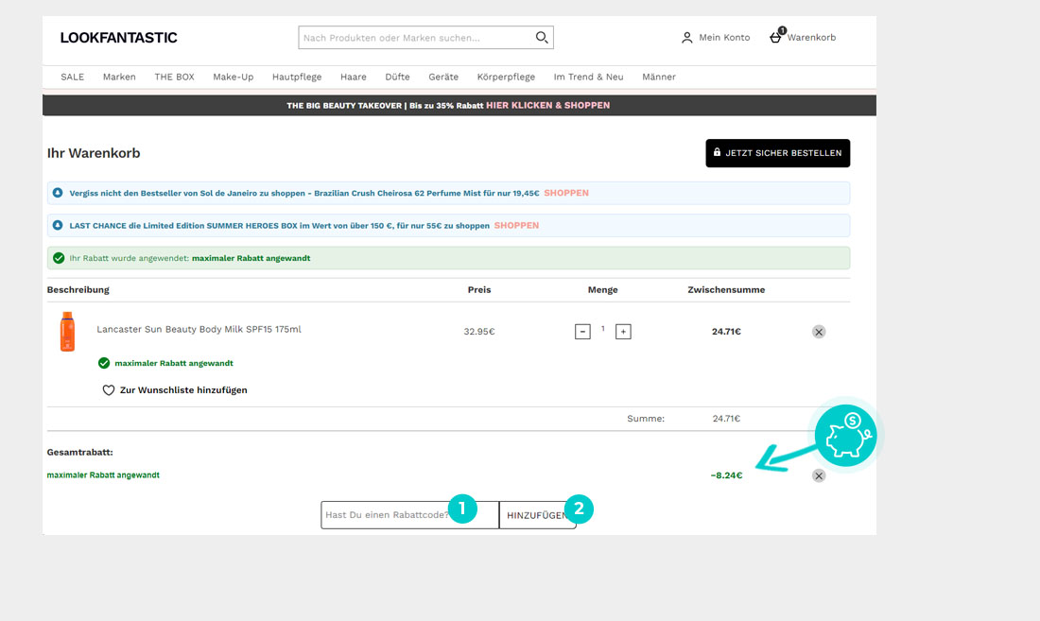This screenshot has height=621, width=1040.
Task: Click SHOPPEN link for Summer Heroes Box
Action: pyautogui.click(x=516, y=225)
